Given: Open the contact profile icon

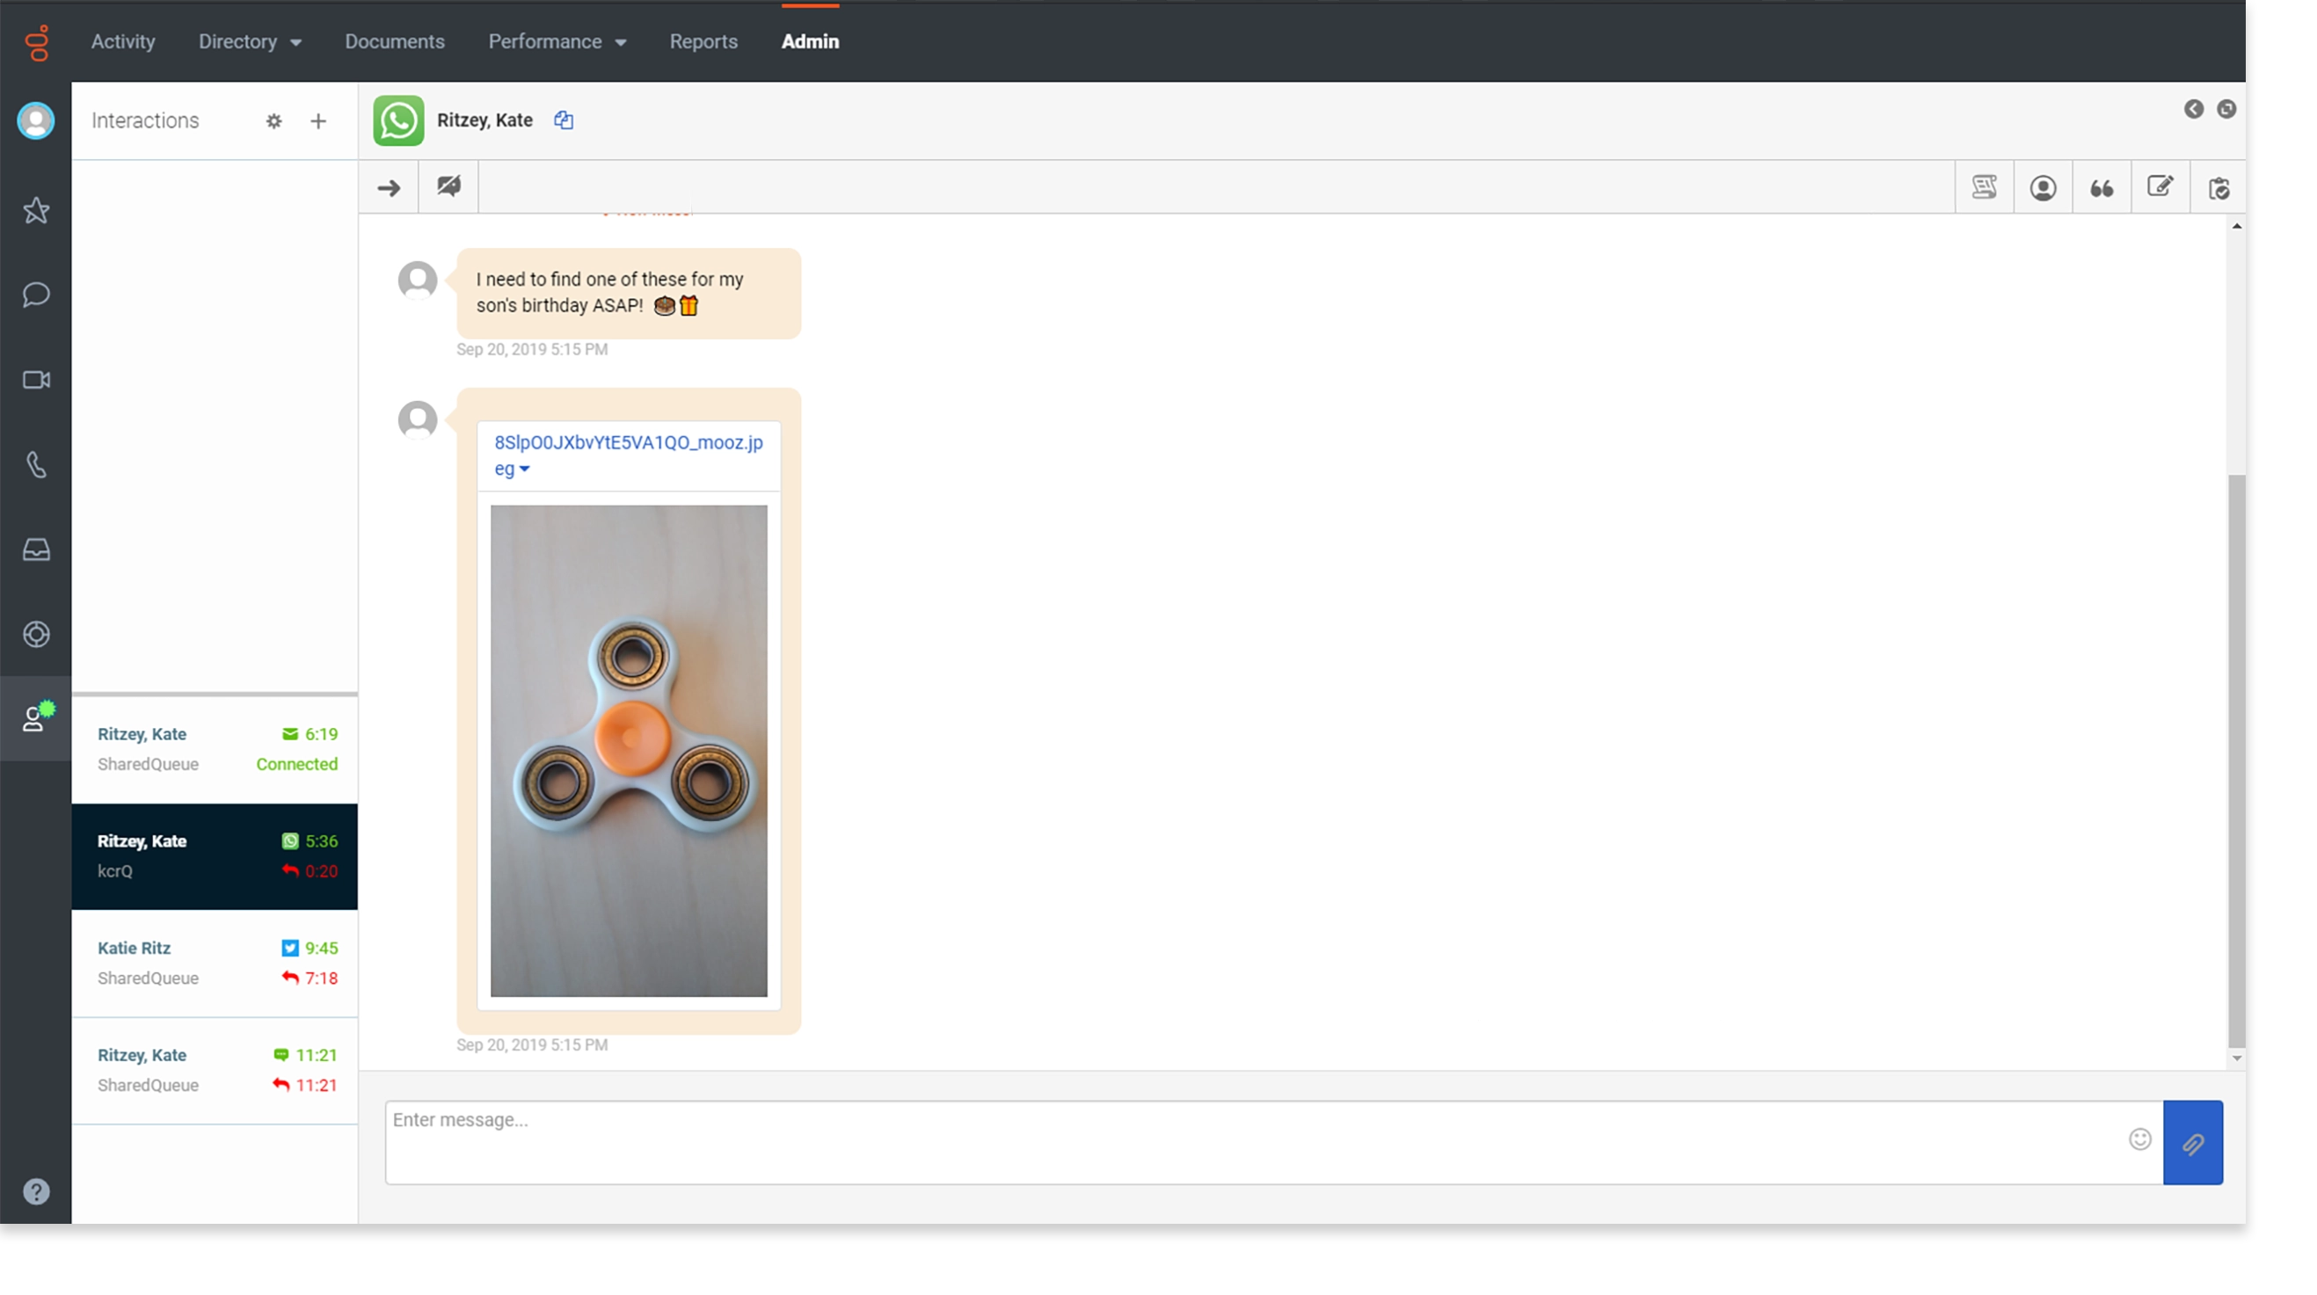Looking at the screenshot, I should [x=2044, y=187].
